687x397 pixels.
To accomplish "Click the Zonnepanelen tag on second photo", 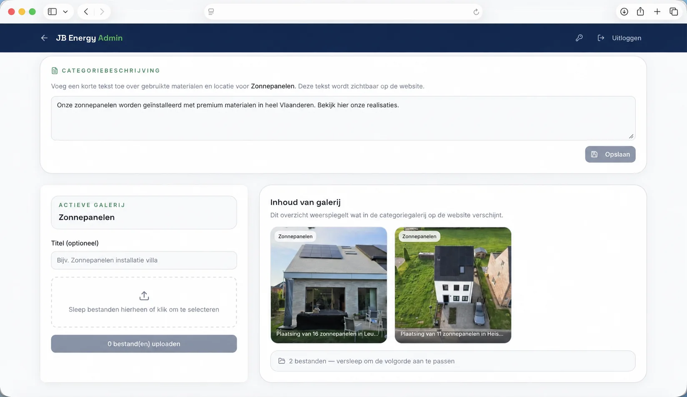I will pos(419,236).
